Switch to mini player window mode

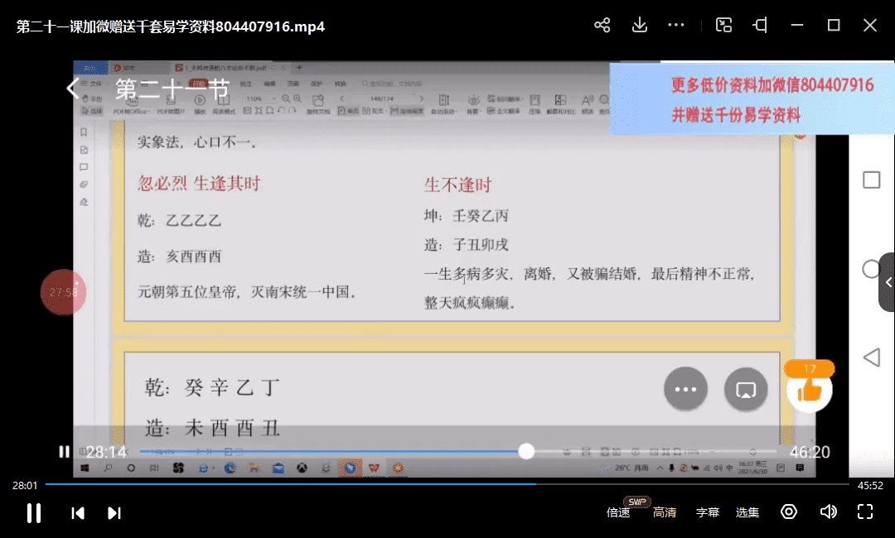(724, 26)
